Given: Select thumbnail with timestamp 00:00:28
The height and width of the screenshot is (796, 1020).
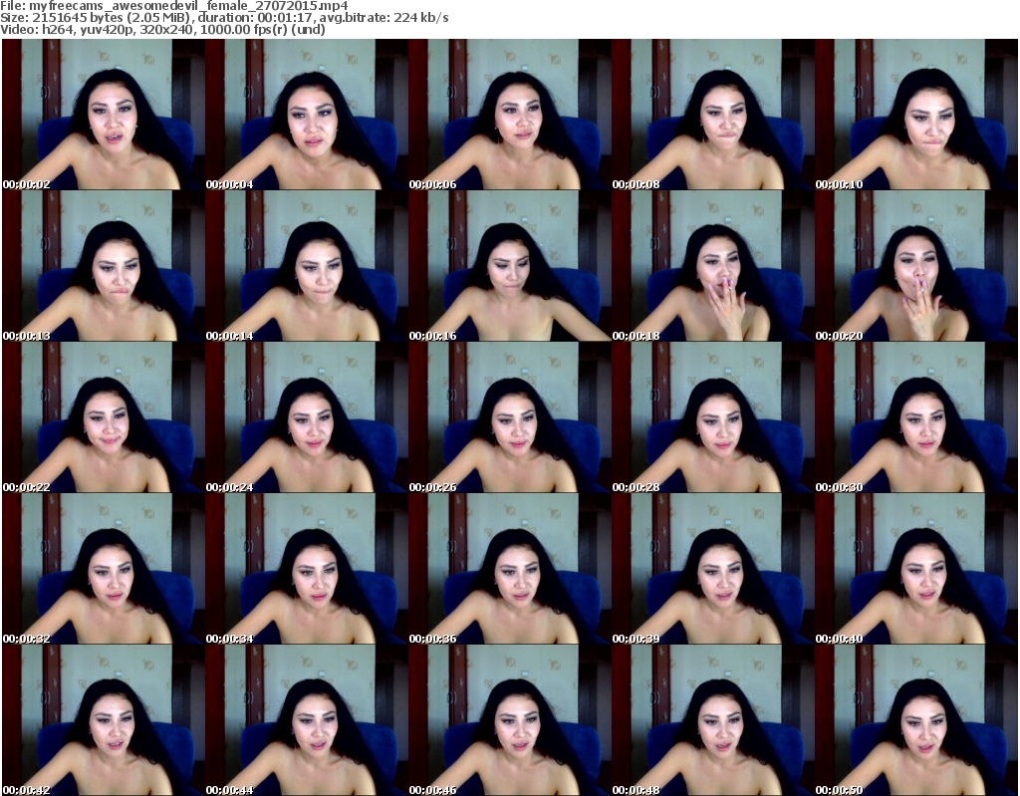Looking at the screenshot, I should [712, 417].
